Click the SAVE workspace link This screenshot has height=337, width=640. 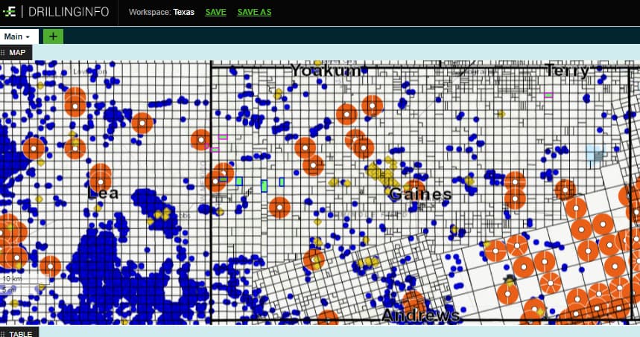point(215,12)
